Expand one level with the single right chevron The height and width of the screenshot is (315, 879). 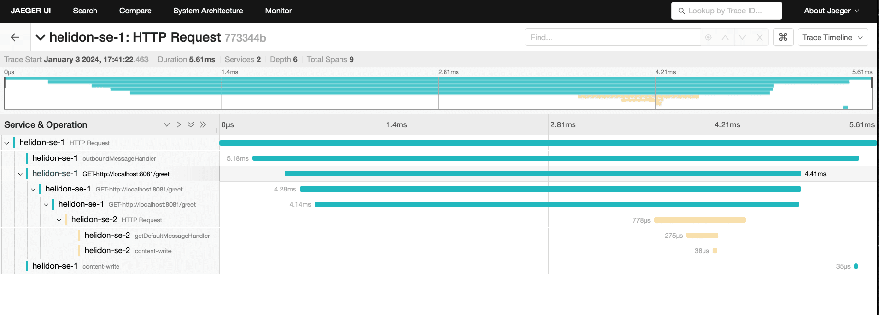pyautogui.click(x=179, y=124)
